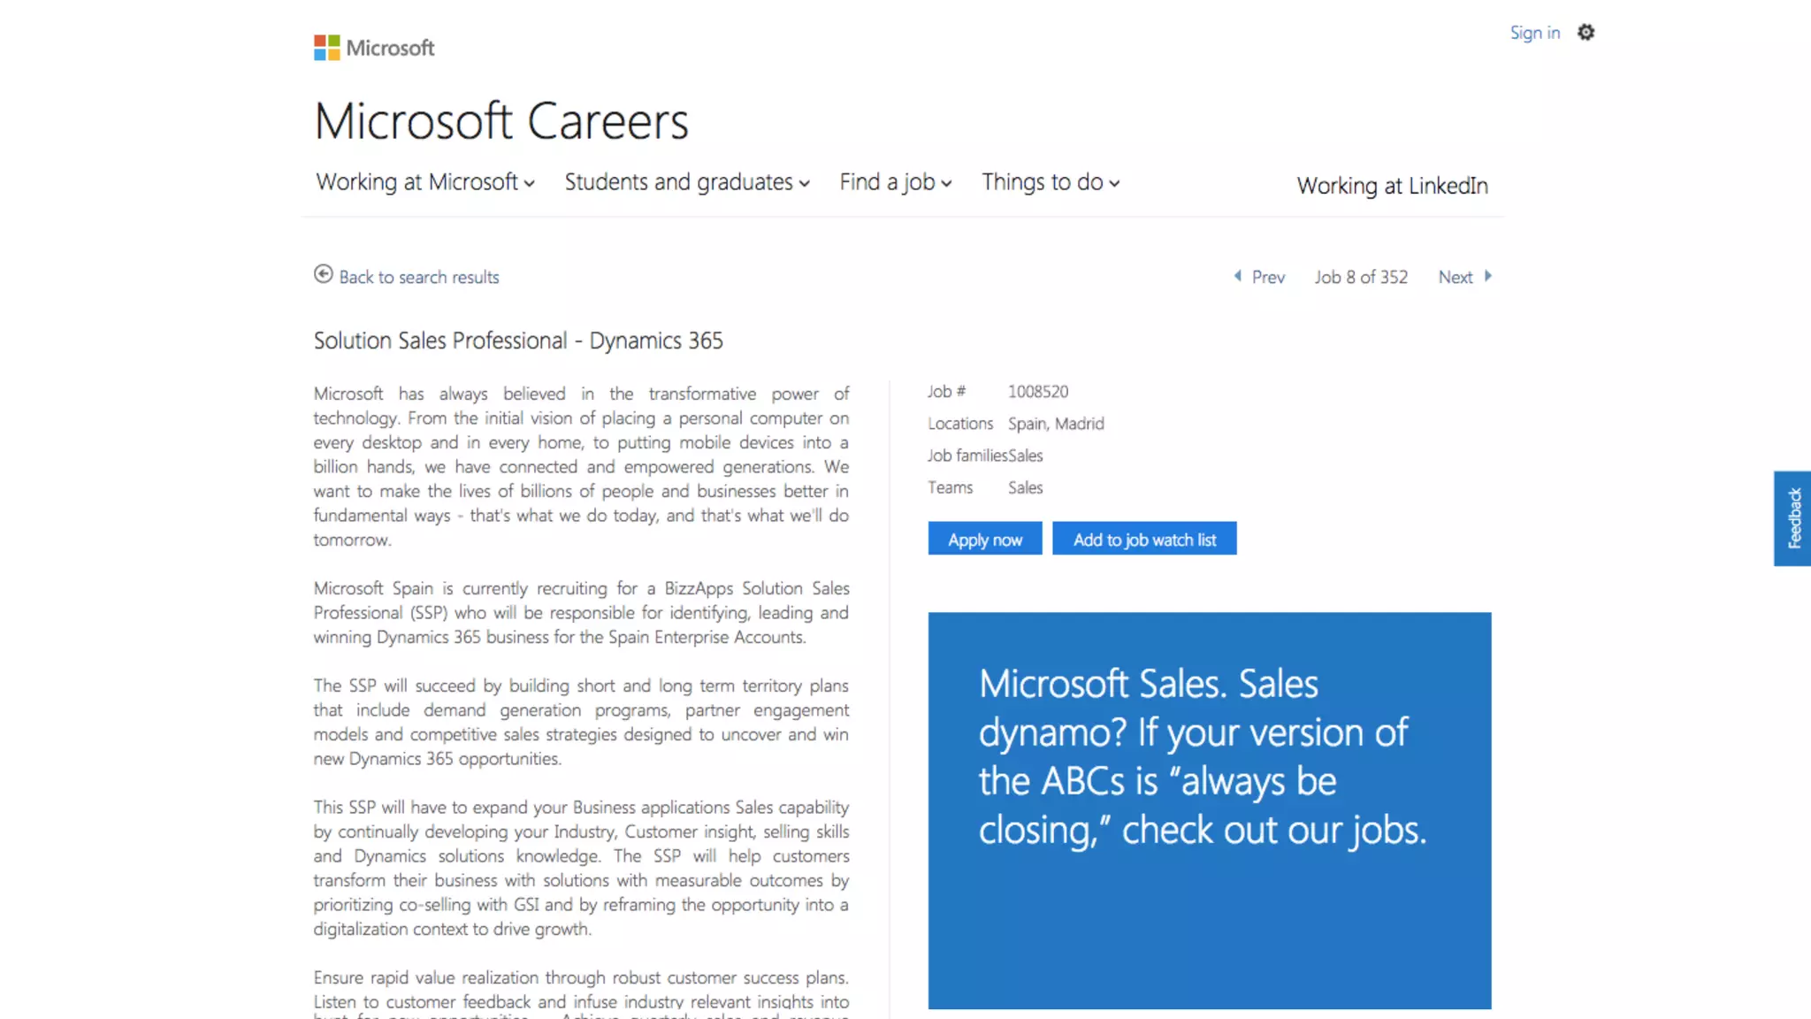Go back to search results link

(x=419, y=278)
